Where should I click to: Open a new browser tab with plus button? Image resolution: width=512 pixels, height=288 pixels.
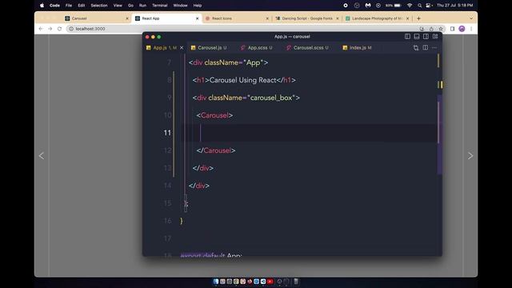418,18
